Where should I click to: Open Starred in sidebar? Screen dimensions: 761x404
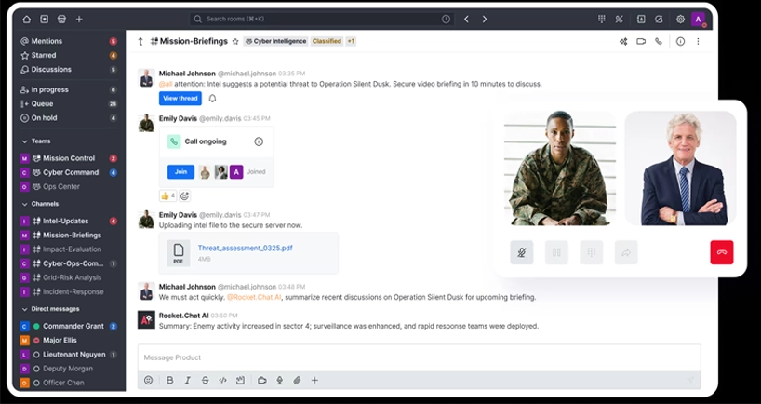(69, 55)
